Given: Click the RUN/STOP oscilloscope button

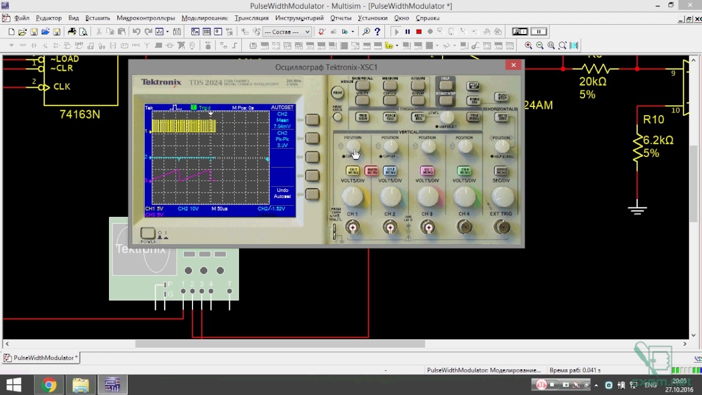Looking at the screenshot, I should (x=501, y=97).
